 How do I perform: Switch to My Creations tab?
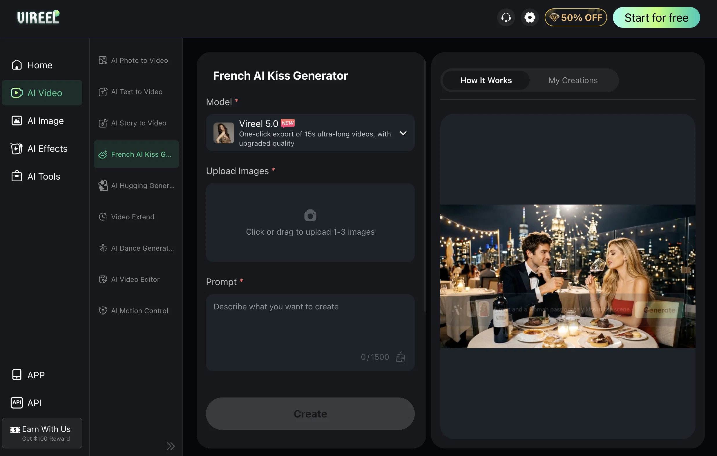point(573,80)
